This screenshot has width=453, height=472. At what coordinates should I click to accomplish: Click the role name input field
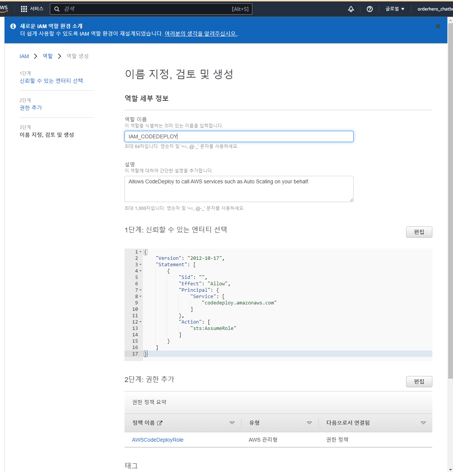(239, 136)
